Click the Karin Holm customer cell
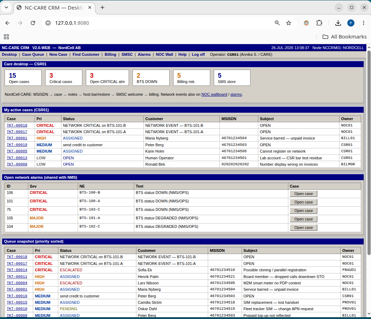Viewport: 371px width, 319px height. [x=182, y=151]
